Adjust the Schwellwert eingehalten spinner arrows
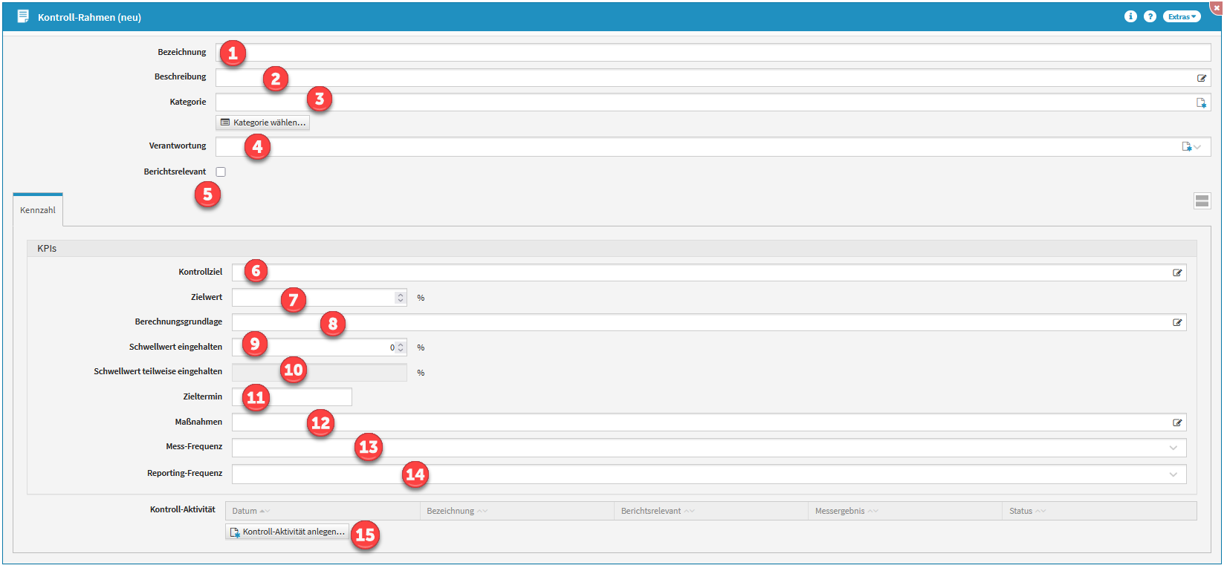1227x568 pixels. pyautogui.click(x=401, y=347)
